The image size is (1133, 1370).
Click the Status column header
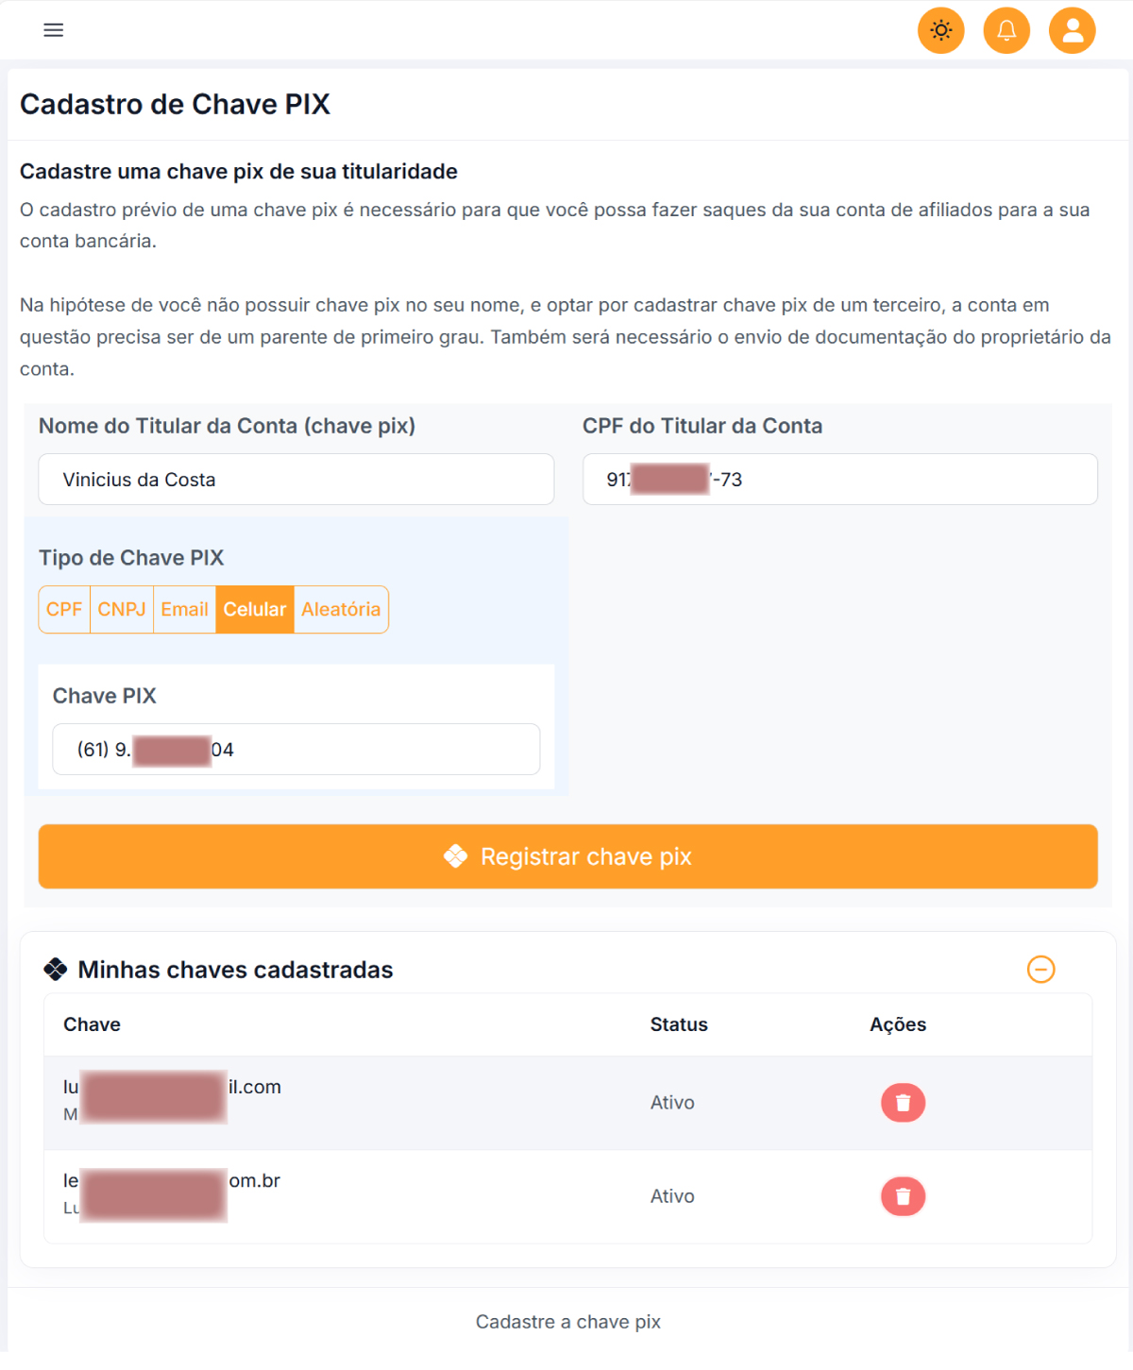click(679, 1024)
